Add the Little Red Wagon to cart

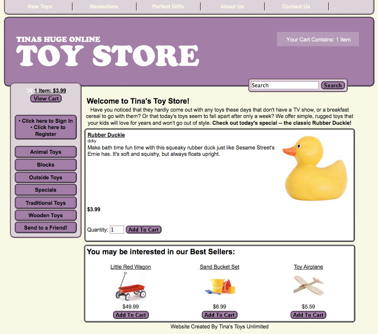point(131,315)
